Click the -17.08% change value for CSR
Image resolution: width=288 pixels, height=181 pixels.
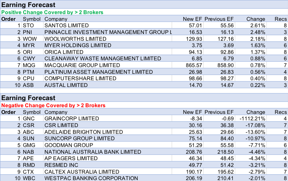[255, 125]
